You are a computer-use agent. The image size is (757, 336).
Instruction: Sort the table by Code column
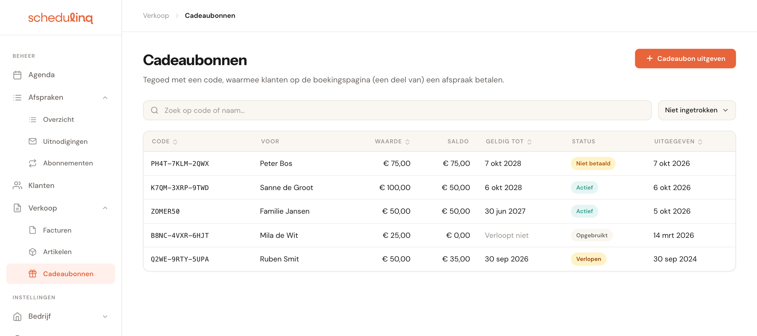tap(165, 141)
